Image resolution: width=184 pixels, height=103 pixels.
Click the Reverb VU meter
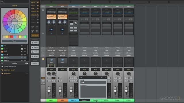(51, 17)
